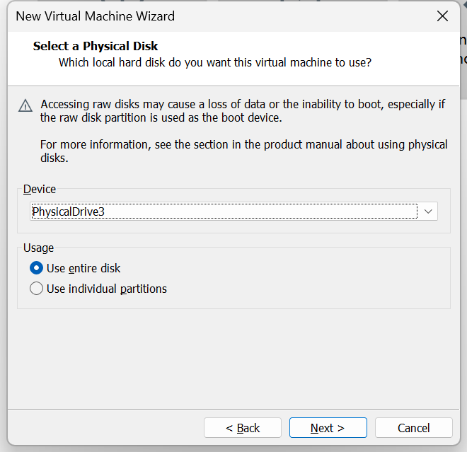Click the 'New Virtual Machine Wizard' title bar
Image resolution: width=467 pixels, height=452 pixels.
[96, 16]
